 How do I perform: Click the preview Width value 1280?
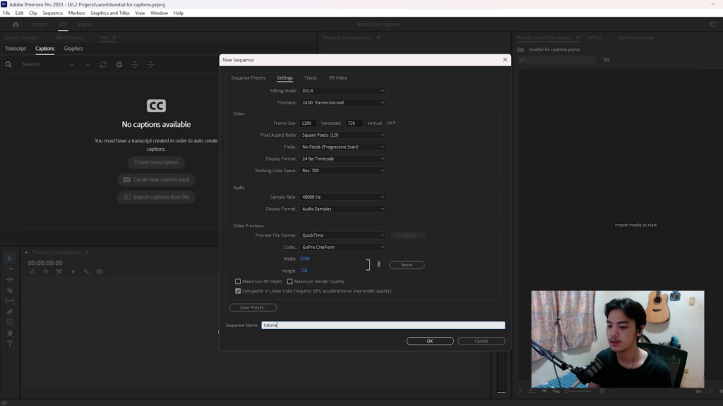[x=305, y=259]
